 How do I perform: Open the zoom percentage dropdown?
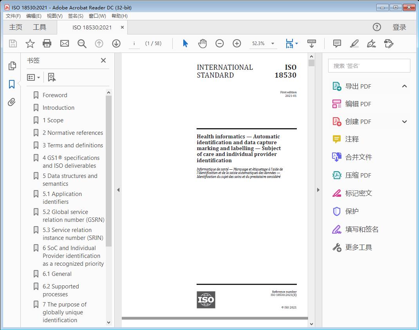click(x=273, y=44)
